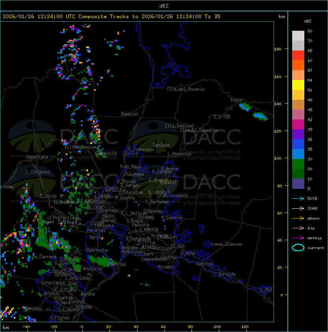Image resolution: width=328 pixels, height=332 pixels.
Task: Click the 'TUNUYAN' city label
Action: 84,307
